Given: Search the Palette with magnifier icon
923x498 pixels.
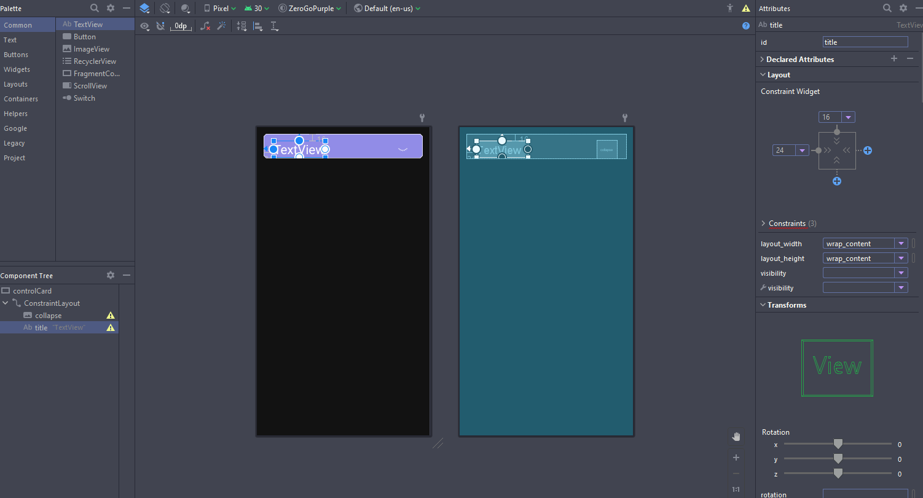Looking at the screenshot, I should 95,8.
